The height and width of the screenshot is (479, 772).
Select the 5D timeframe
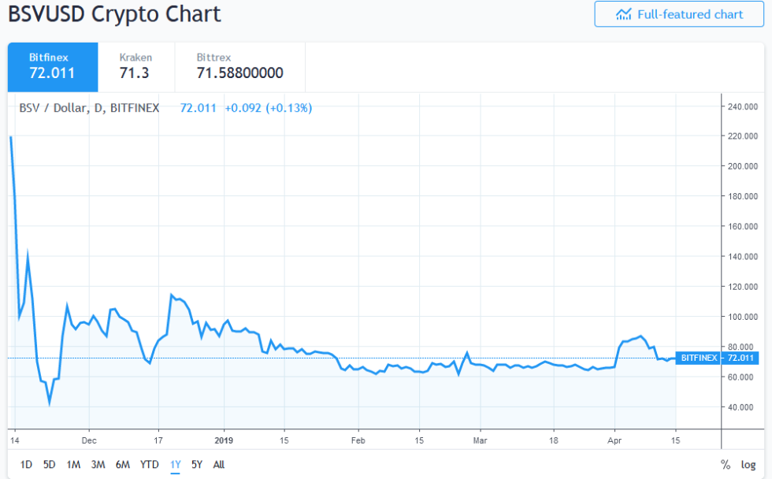pyautogui.click(x=47, y=465)
